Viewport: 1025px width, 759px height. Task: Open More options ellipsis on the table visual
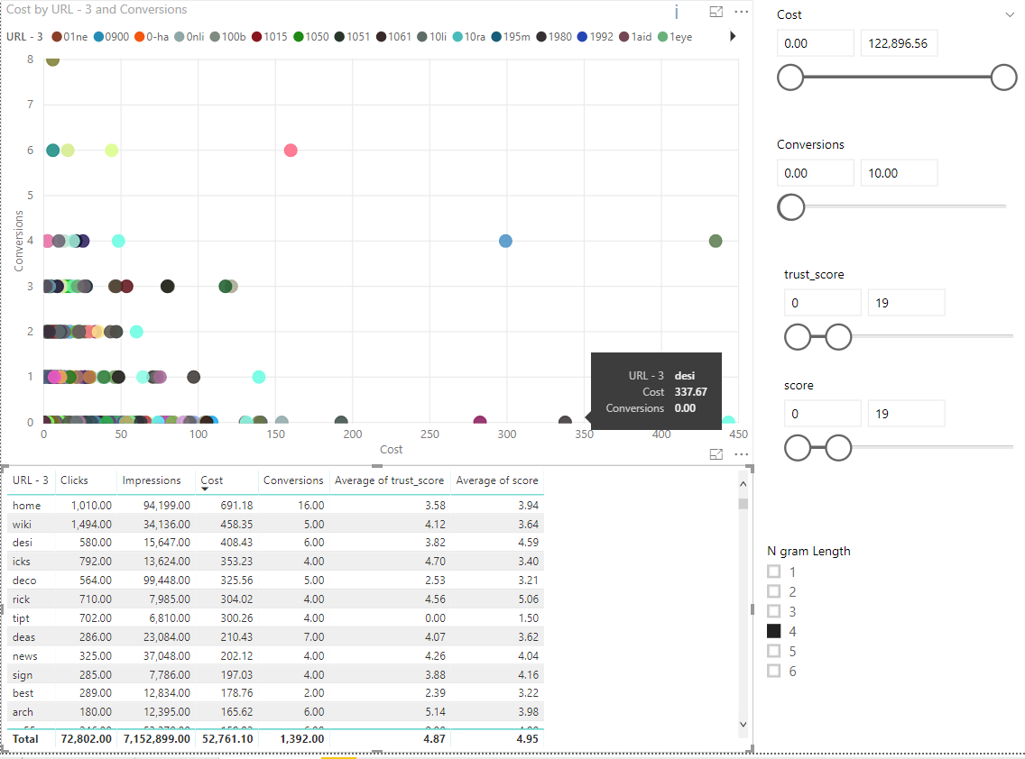(x=742, y=454)
